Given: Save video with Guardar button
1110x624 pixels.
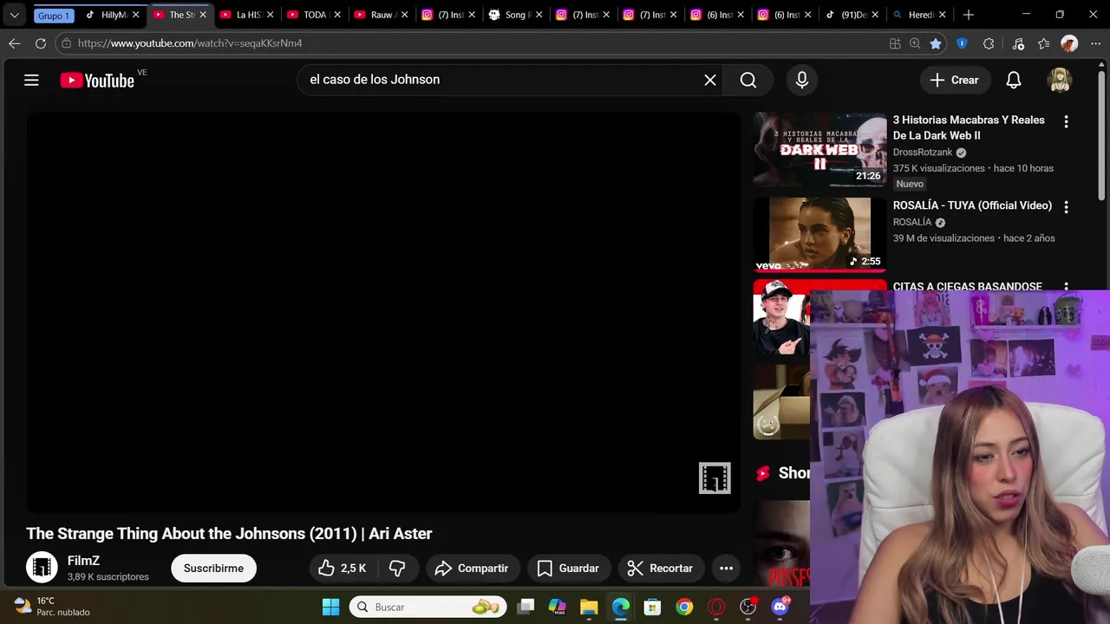Looking at the screenshot, I should [569, 569].
